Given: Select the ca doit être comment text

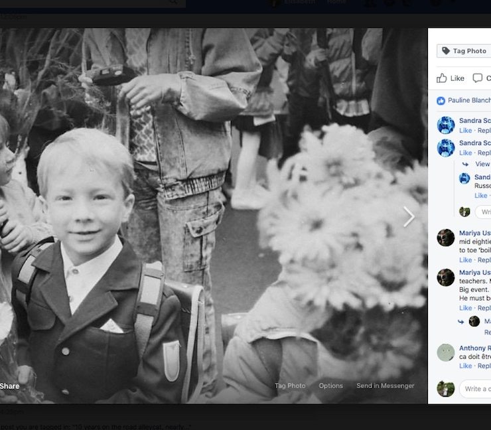Looking at the screenshot, I should [x=475, y=357].
